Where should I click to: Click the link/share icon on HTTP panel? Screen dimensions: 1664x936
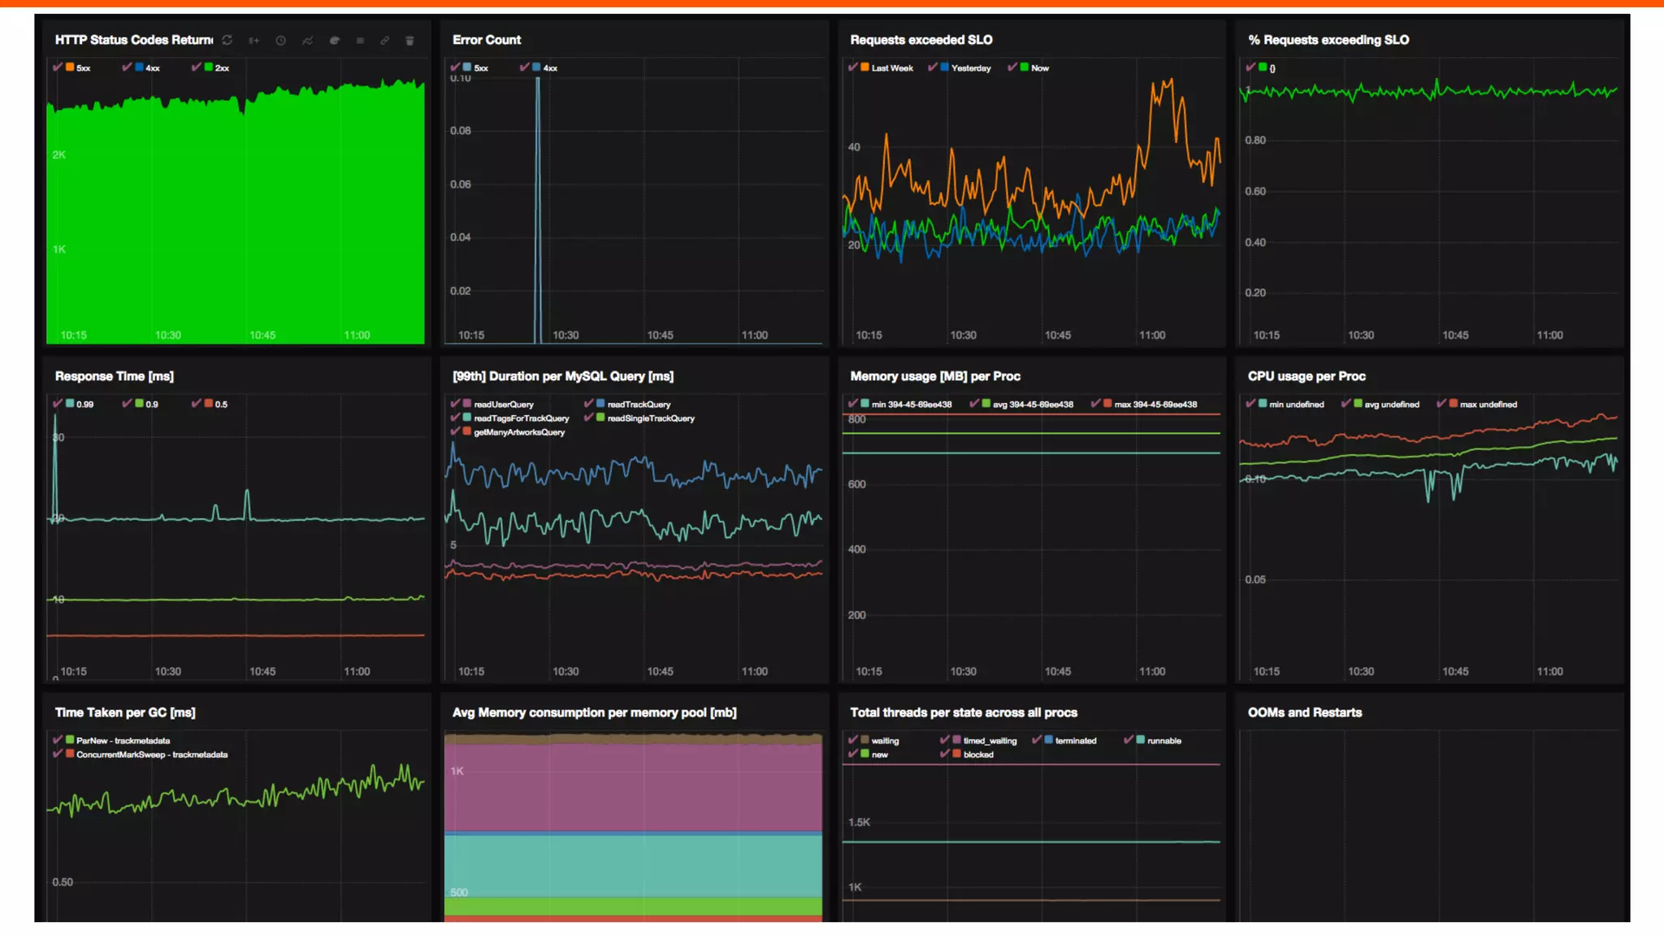(385, 40)
